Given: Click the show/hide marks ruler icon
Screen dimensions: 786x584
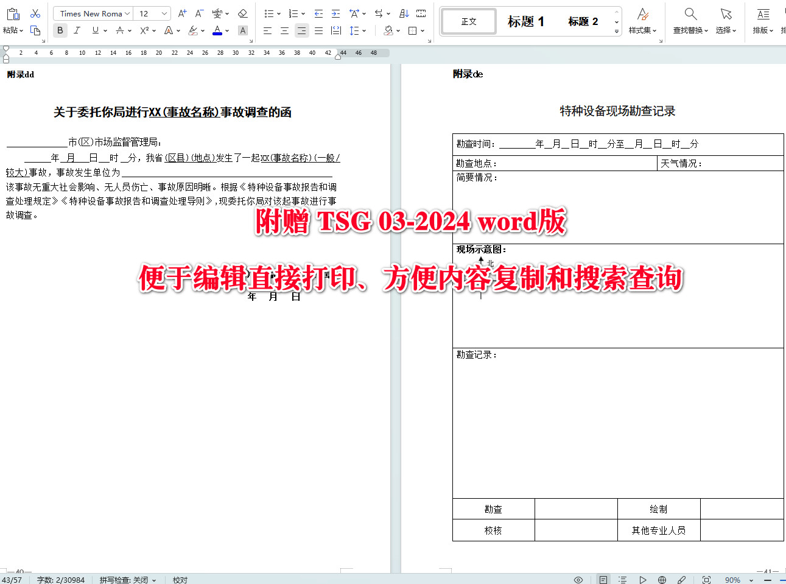Looking at the screenshot, I should (x=421, y=13).
